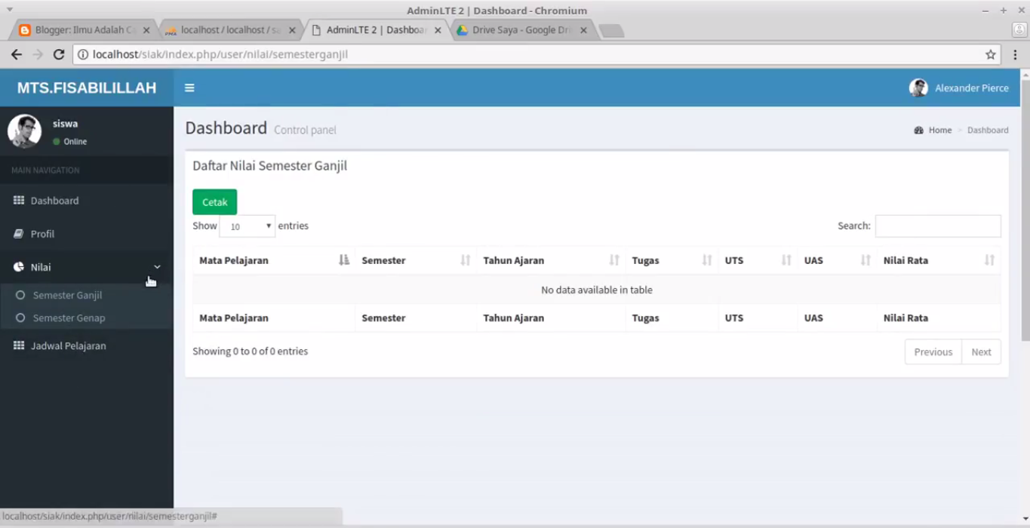Click the MTS.FISABILILLAH logo link
This screenshot has width=1030, height=528.
click(87, 88)
